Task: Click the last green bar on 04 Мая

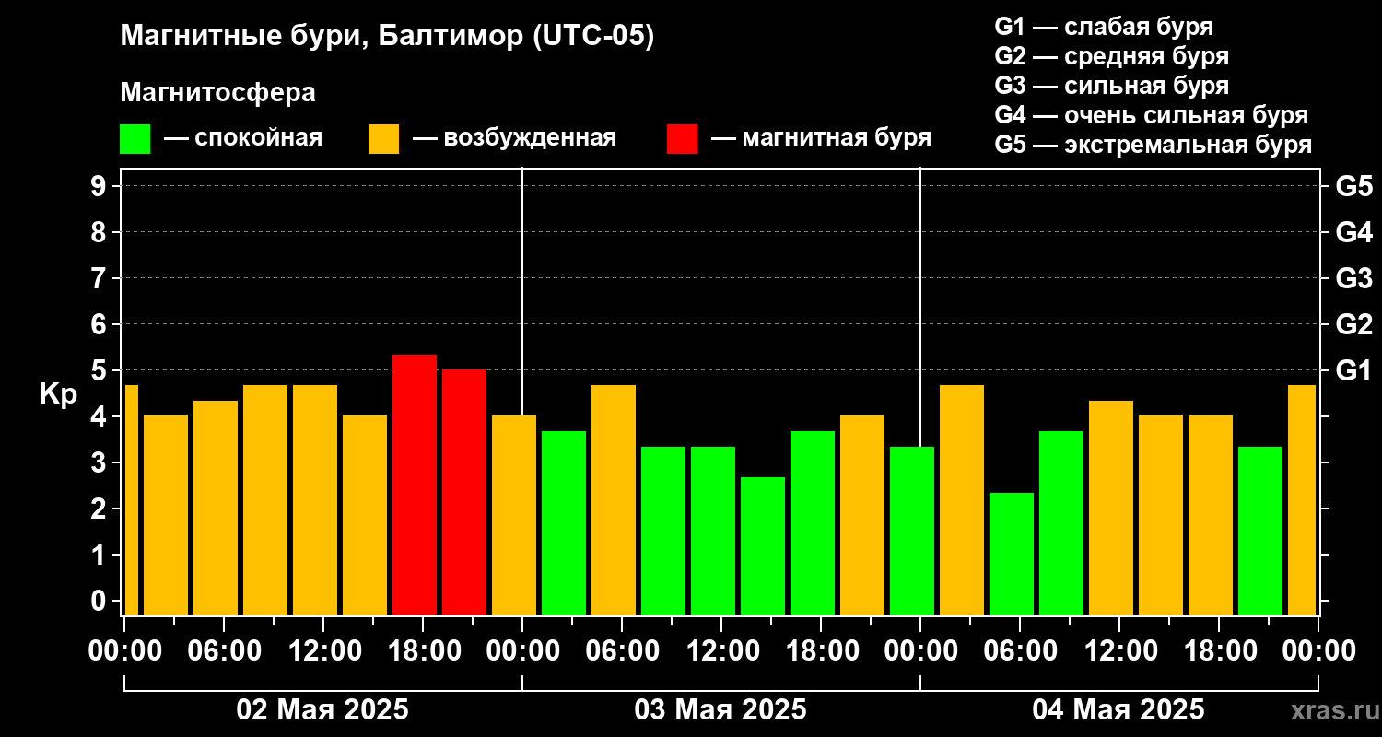Action: (1260, 531)
